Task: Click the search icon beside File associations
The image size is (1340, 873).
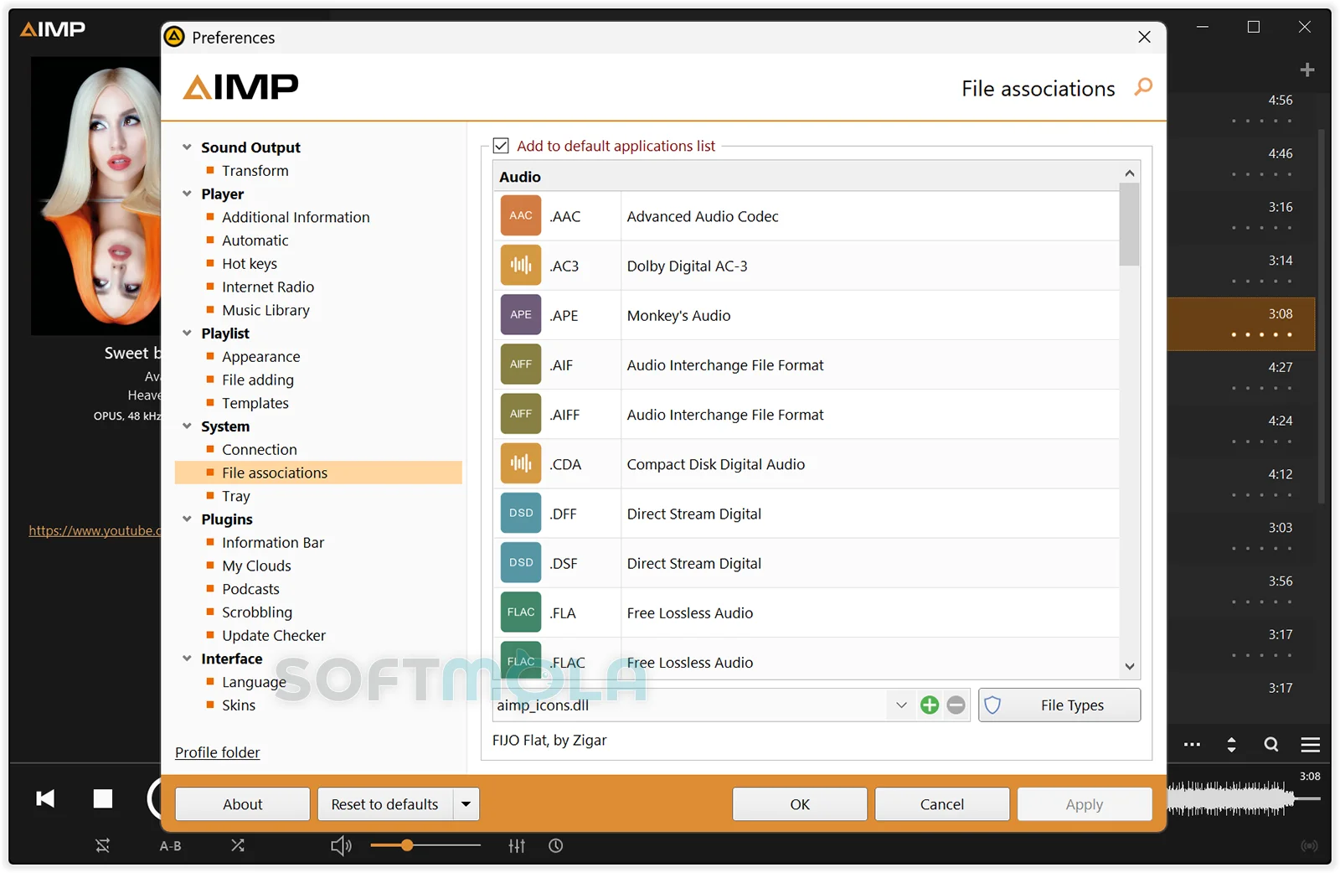Action: tap(1143, 87)
